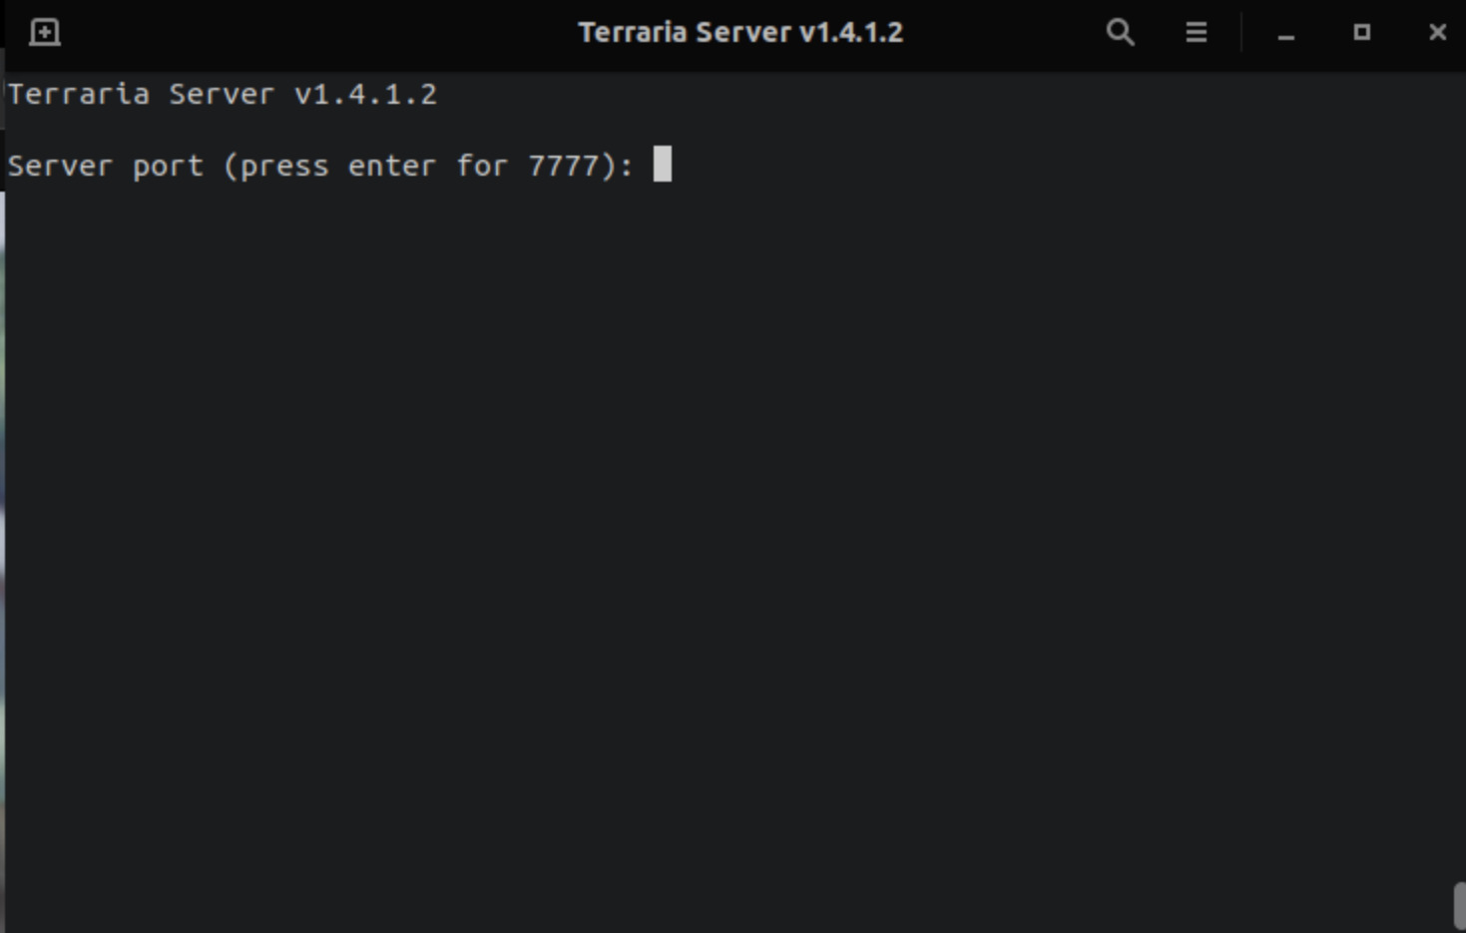Click the terminal cursor block

click(662, 165)
